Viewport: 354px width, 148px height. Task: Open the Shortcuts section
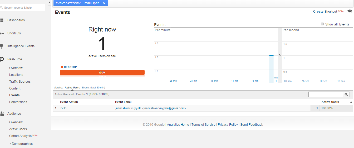(x=14, y=33)
